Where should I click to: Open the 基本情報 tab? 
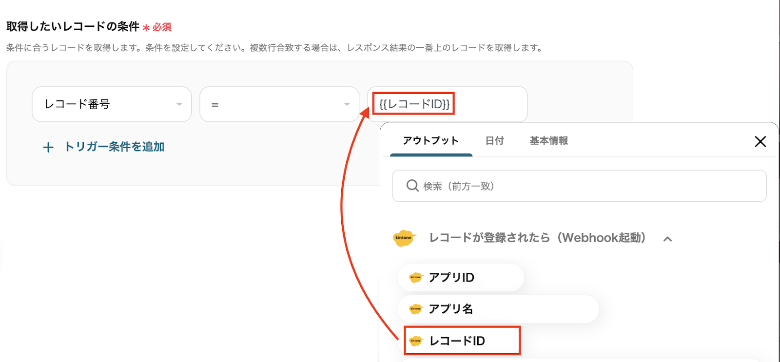pos(548,141)
